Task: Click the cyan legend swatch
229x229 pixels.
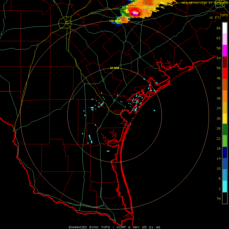Action: pos(225,187)
